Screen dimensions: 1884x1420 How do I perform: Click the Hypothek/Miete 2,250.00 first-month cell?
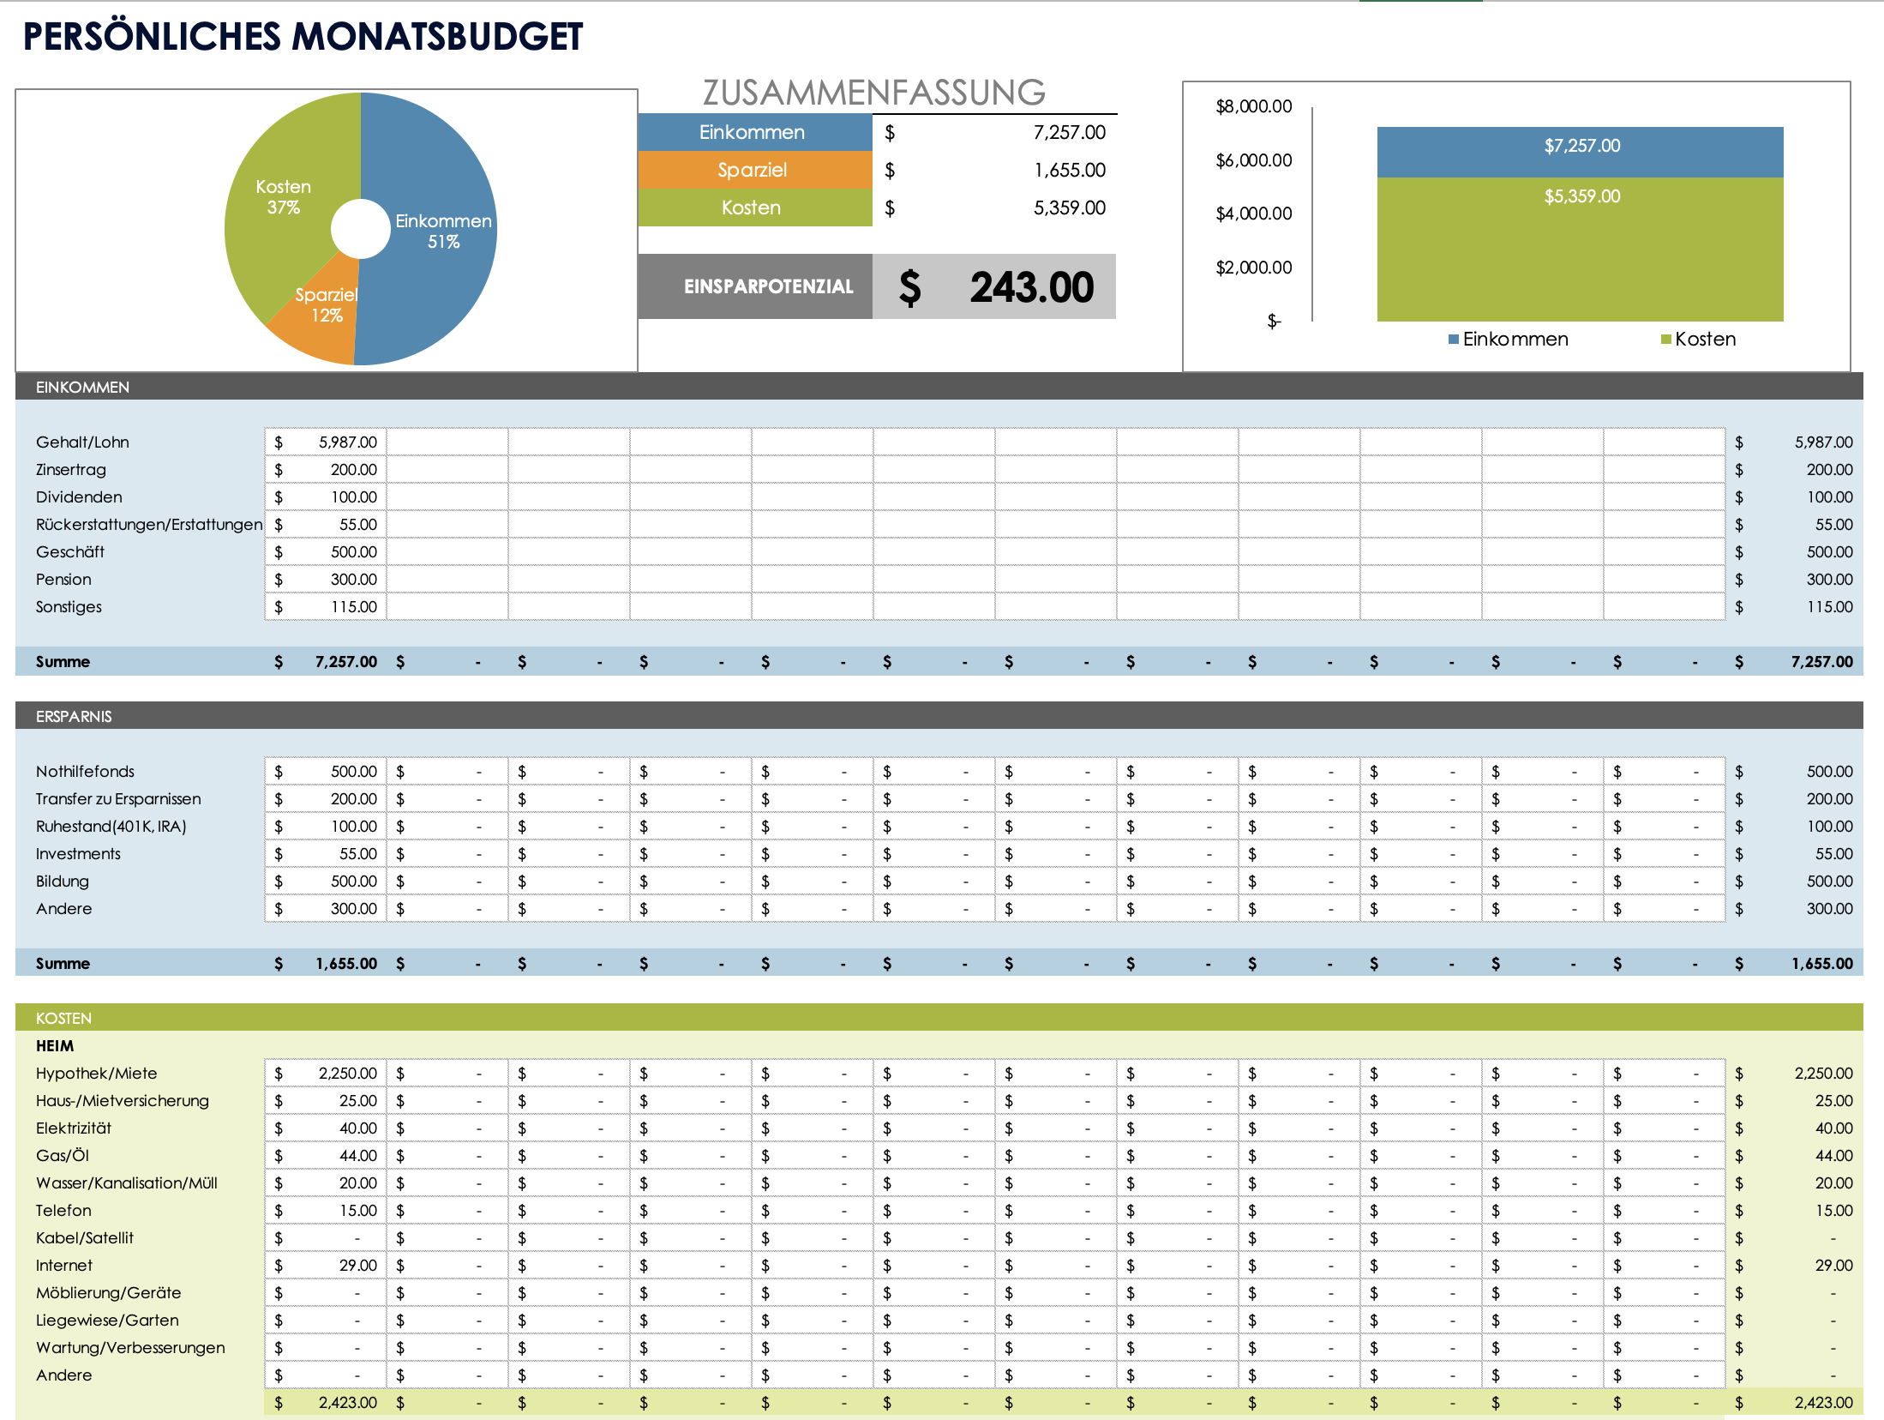pyautogui.click(x=326, y=1073)
